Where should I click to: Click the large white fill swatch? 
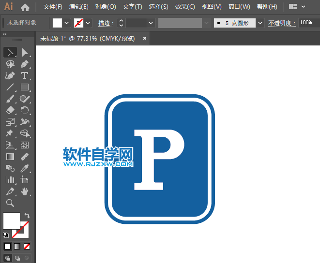[12, 221]
